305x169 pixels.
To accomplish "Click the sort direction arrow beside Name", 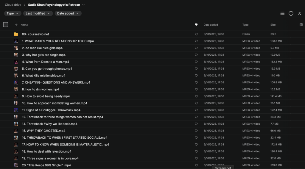I will click(16, 25).
